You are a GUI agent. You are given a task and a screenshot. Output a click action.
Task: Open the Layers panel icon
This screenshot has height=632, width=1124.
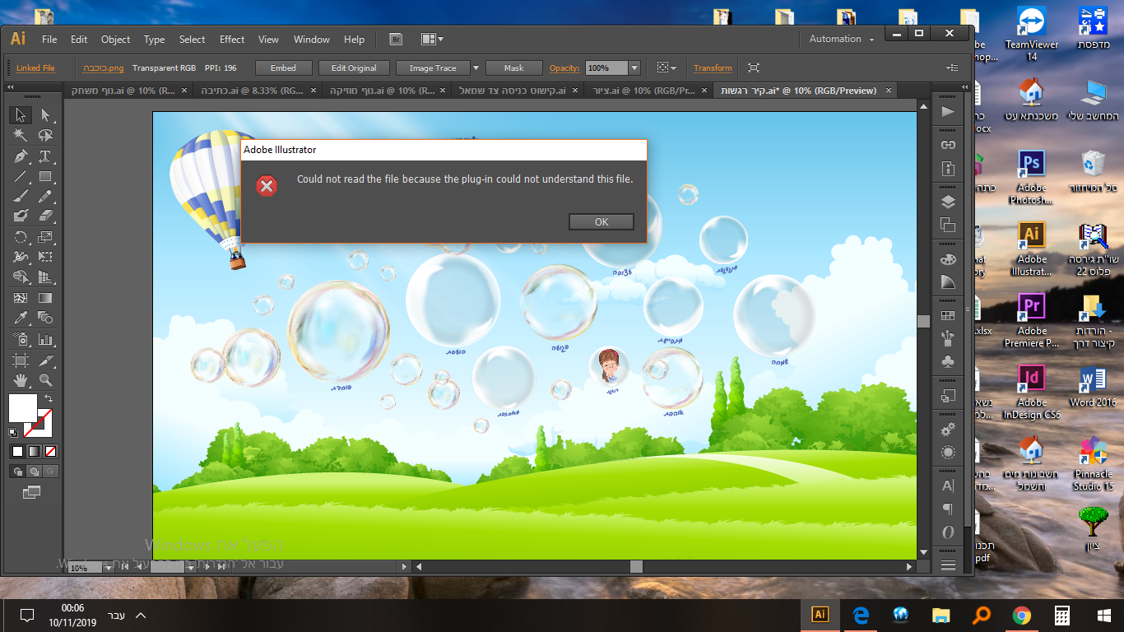948,202
